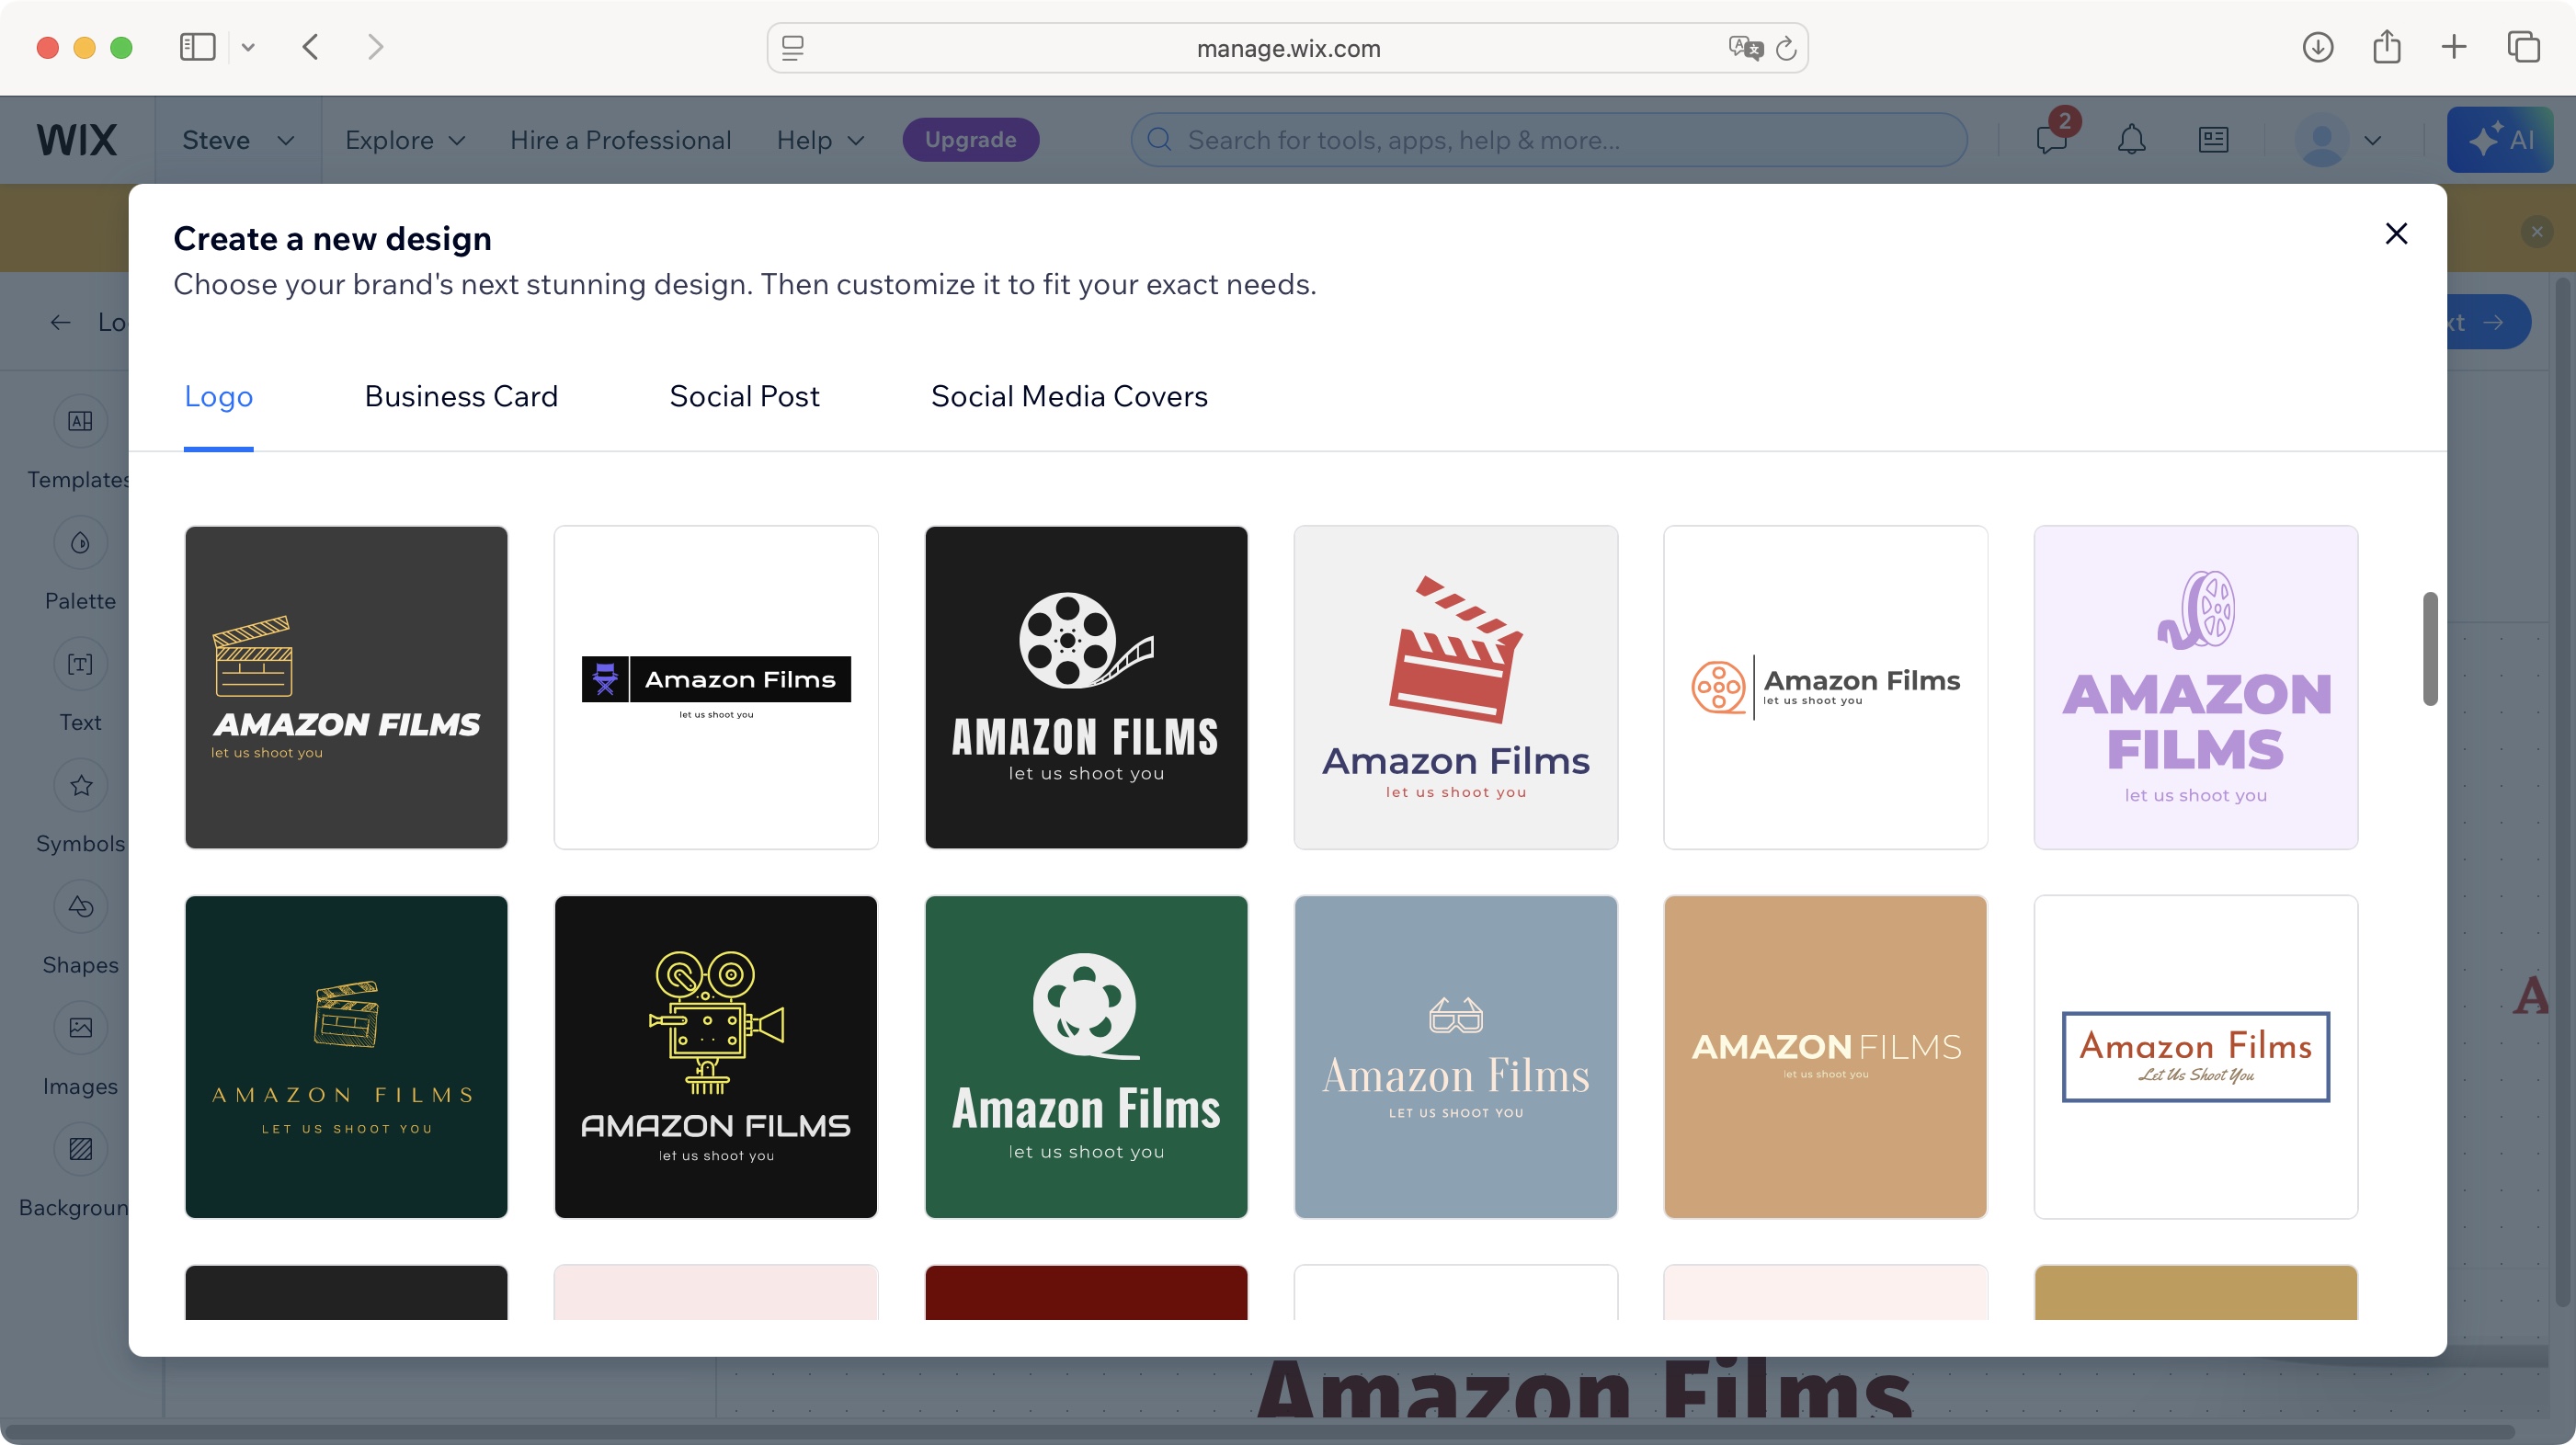Focus the Wix search field
Image resolution: width=2576 pixels, height=1445 pixels.
(x=1548, y=140)
